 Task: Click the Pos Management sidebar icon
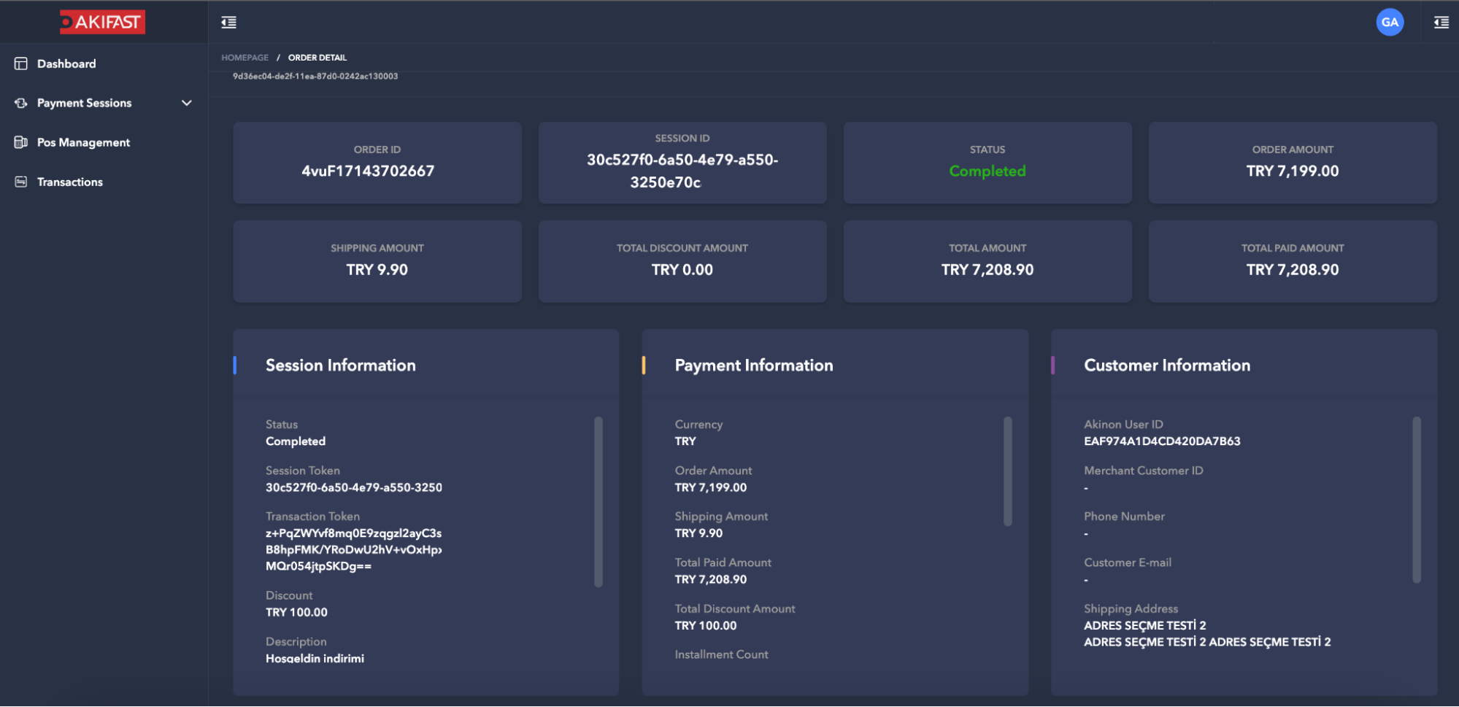(21, 143)
